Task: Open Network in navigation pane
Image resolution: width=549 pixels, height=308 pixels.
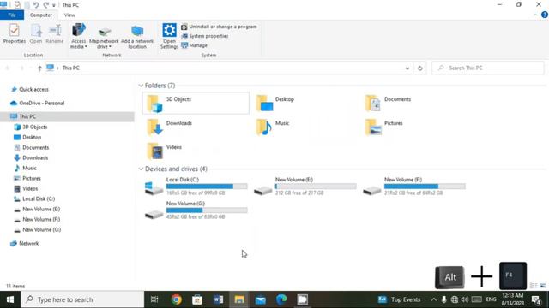Action: 28,243
